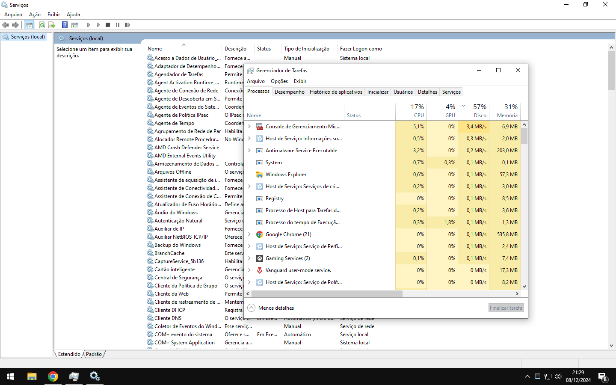Switch to Histórico de aplicativos tab

(336, 92)
